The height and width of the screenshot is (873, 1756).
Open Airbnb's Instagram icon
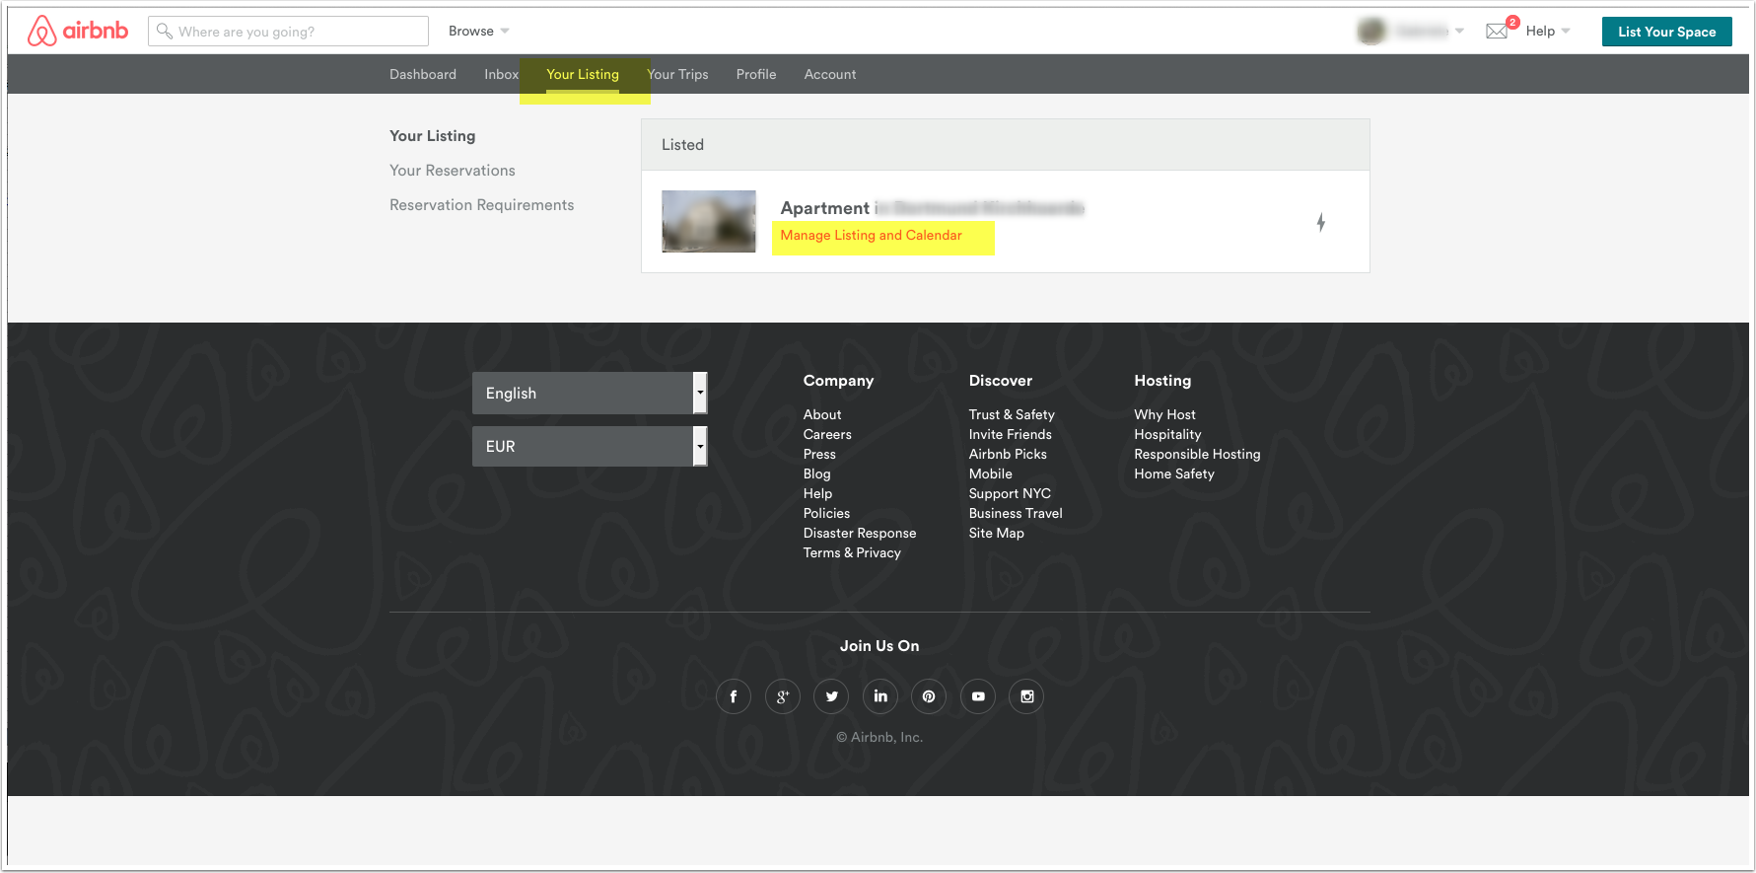click(1026, 696)
